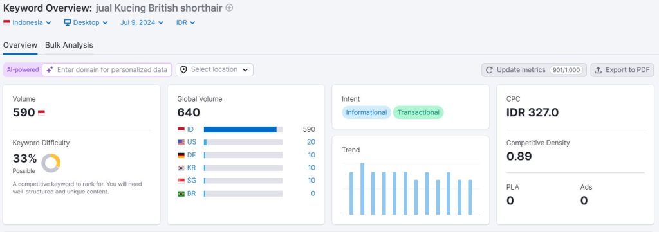Switch to the Overview tab
Screen dimensions: 659x232
pyautogui.click(x=20, y=46)
